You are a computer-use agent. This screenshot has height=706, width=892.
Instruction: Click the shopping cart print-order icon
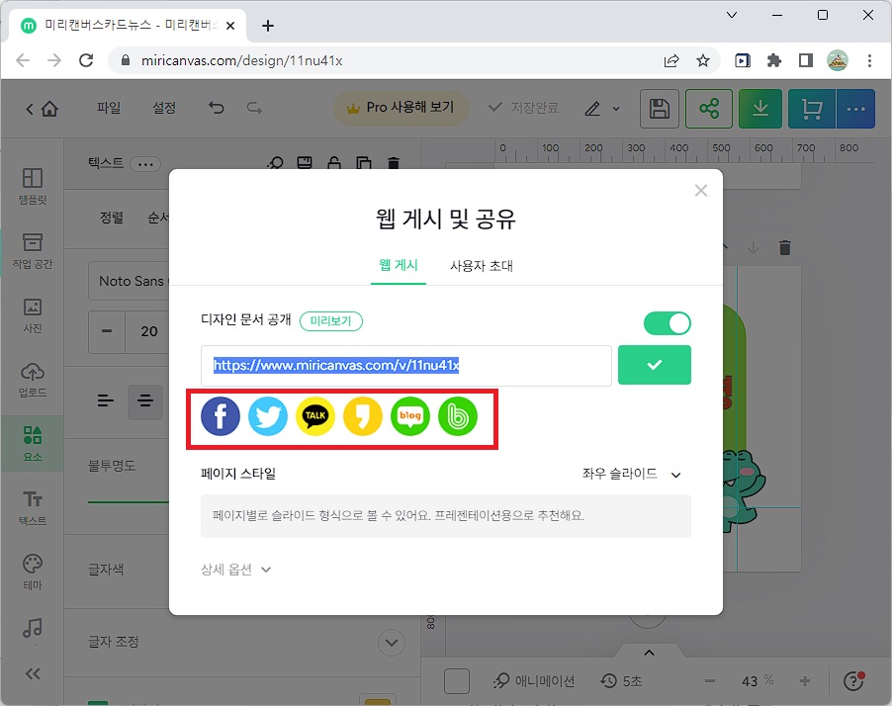click(812, 108)
